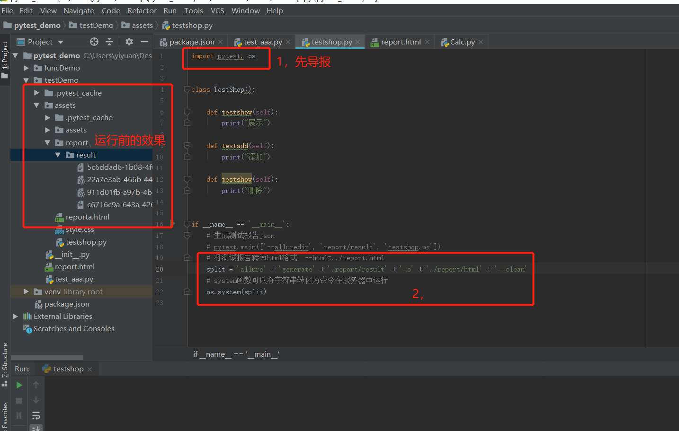This screenshot has width=679, height=431.
Task: Open the Navigate menu
Action: coord(79,10)
